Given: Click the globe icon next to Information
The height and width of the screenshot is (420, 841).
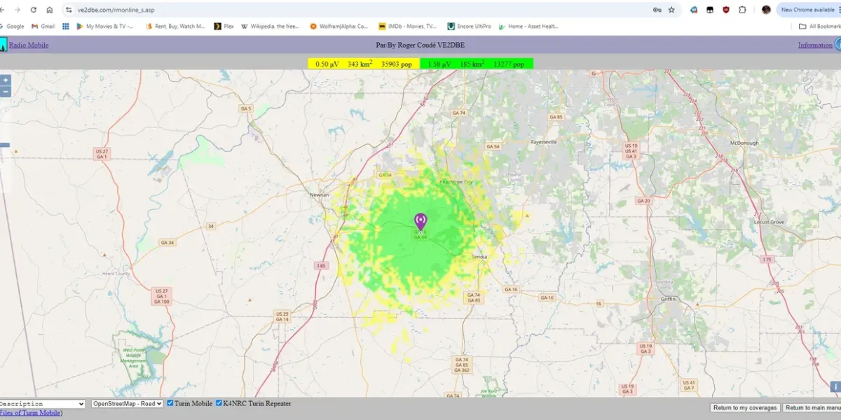Looking at the screenshot, I should tap(837, 45).
